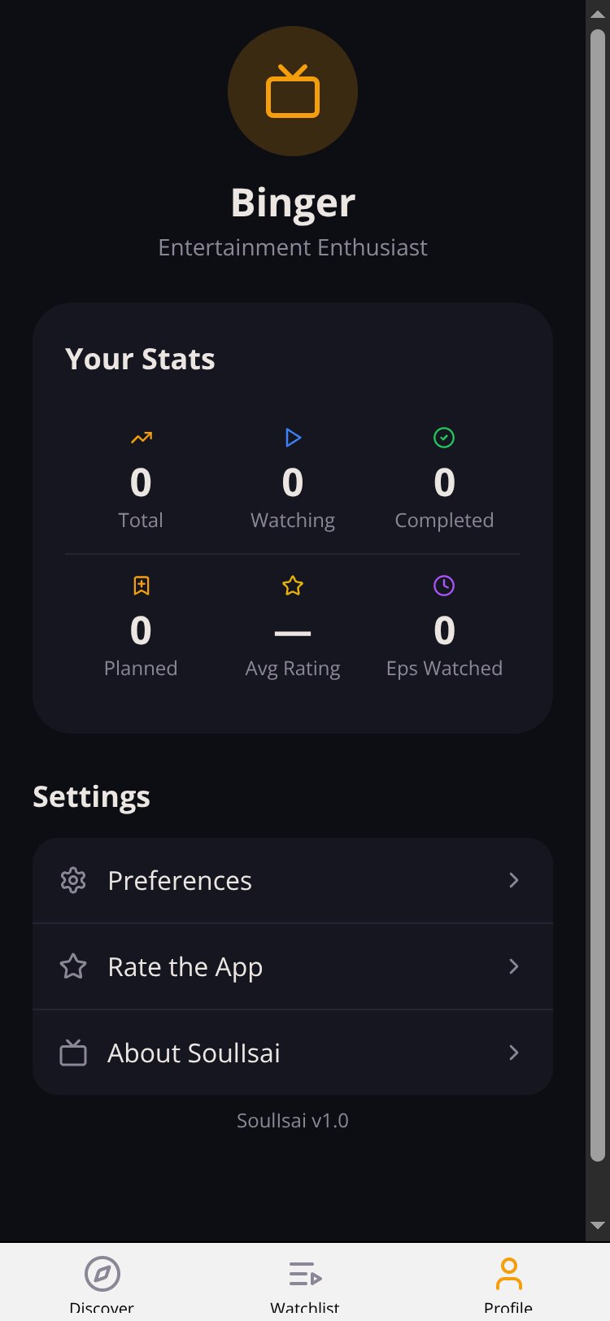Click the Binger profile name

[293, 203]
